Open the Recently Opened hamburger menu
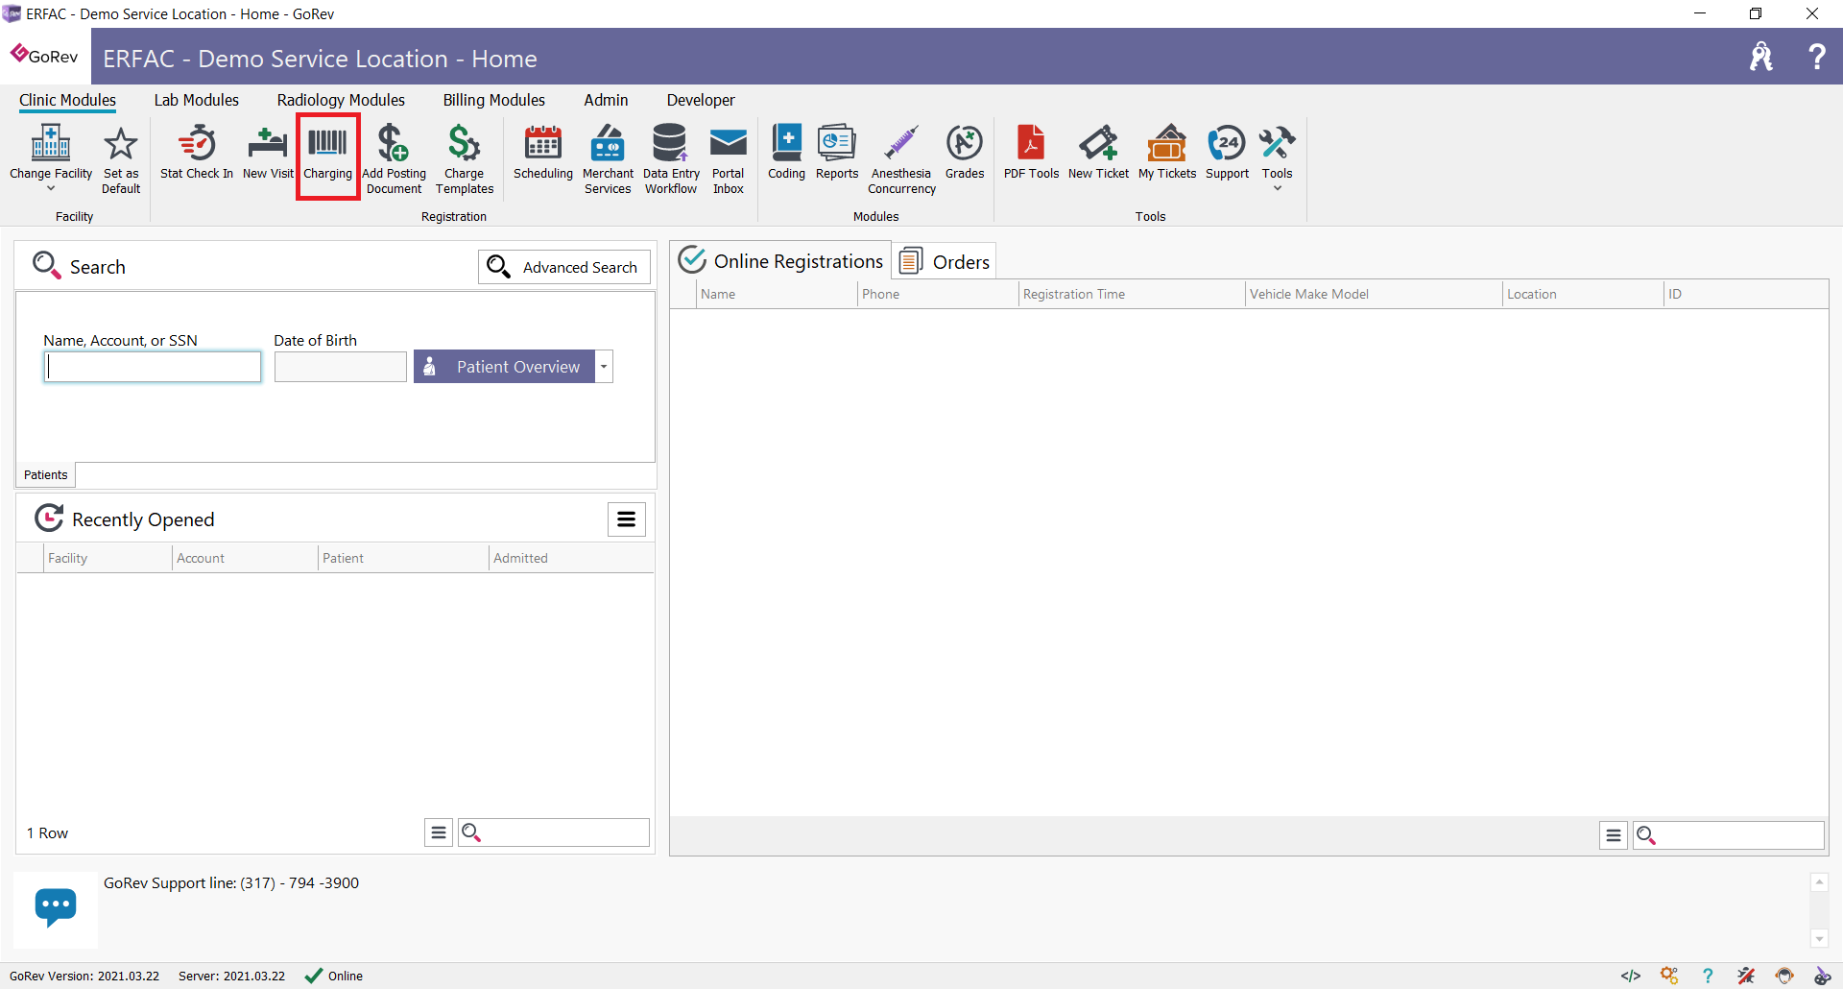The width and height of the screenshot is (1843, 989). pos(627,519)
